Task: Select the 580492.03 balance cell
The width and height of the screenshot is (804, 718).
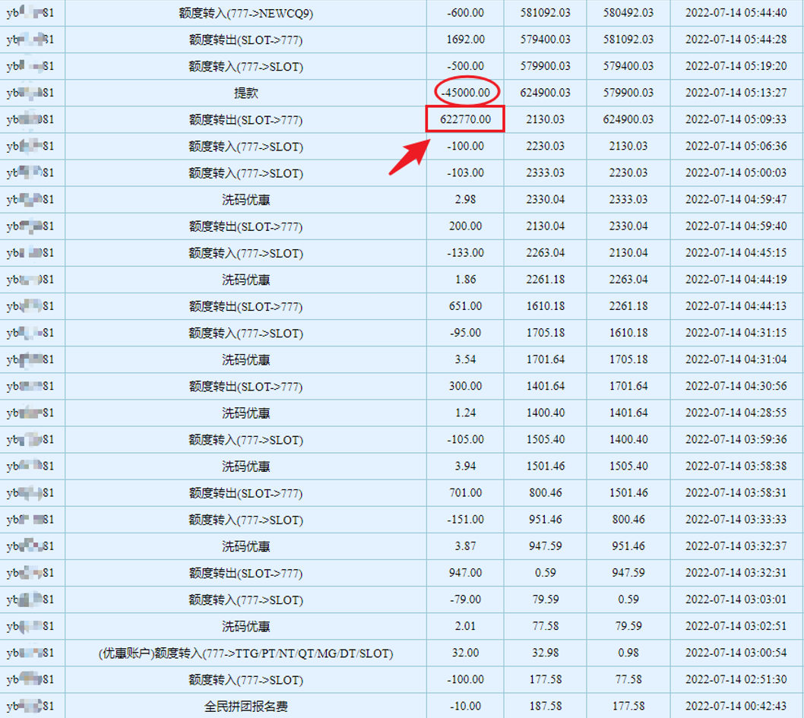Action: pos(628,13)
